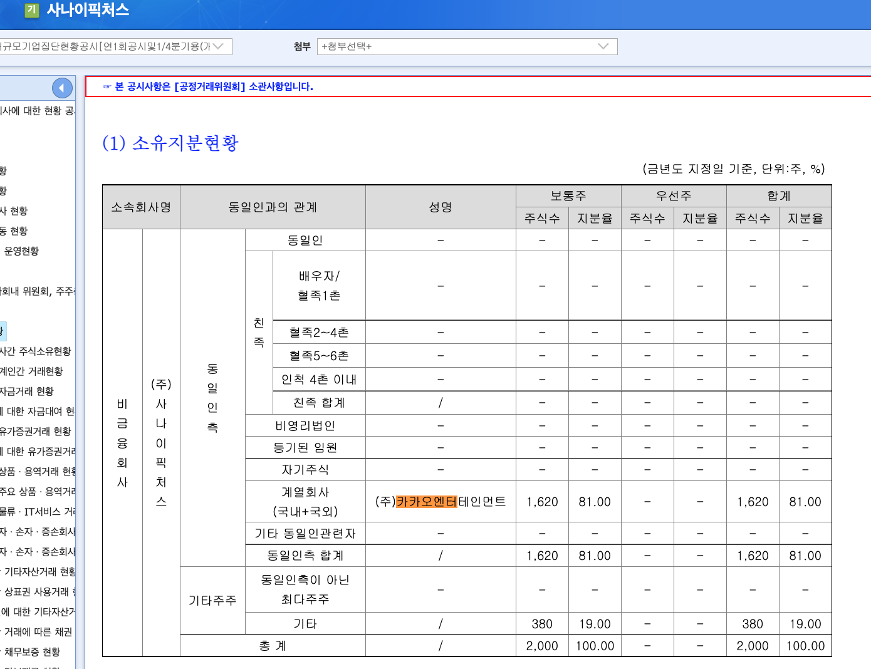The image size is (871, 669).
Task: Click the highlighted (주)카카오엔터테인먼트 name cell
Action: tap(441, 502)
